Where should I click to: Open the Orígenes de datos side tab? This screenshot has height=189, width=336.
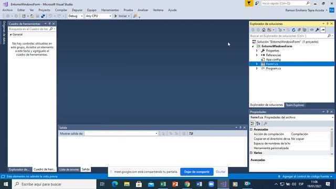coord(4,33)
